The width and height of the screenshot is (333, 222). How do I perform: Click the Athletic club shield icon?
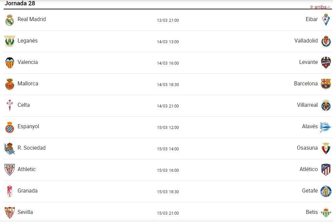(x=10, y=169)
